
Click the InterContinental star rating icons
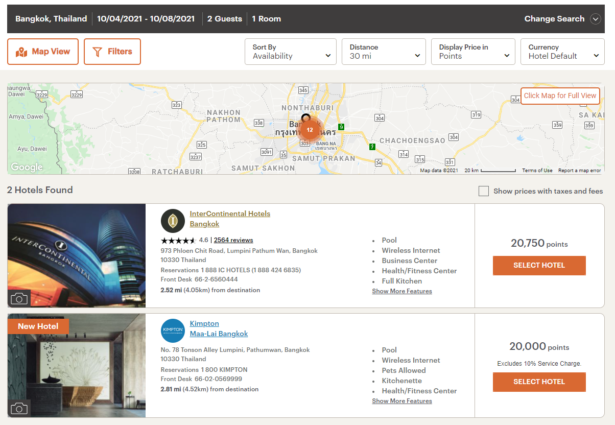178,240
